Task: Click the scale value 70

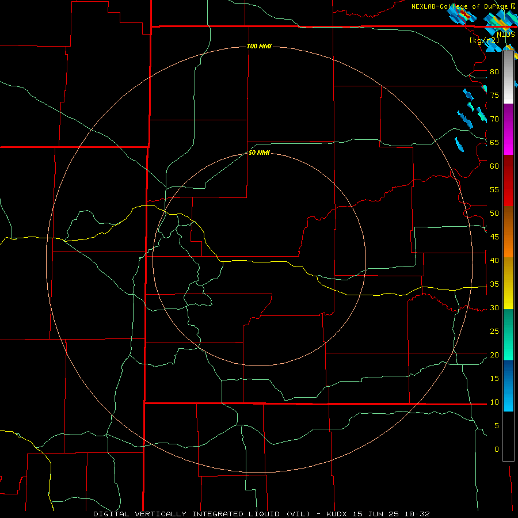Action: coord(494,119)
